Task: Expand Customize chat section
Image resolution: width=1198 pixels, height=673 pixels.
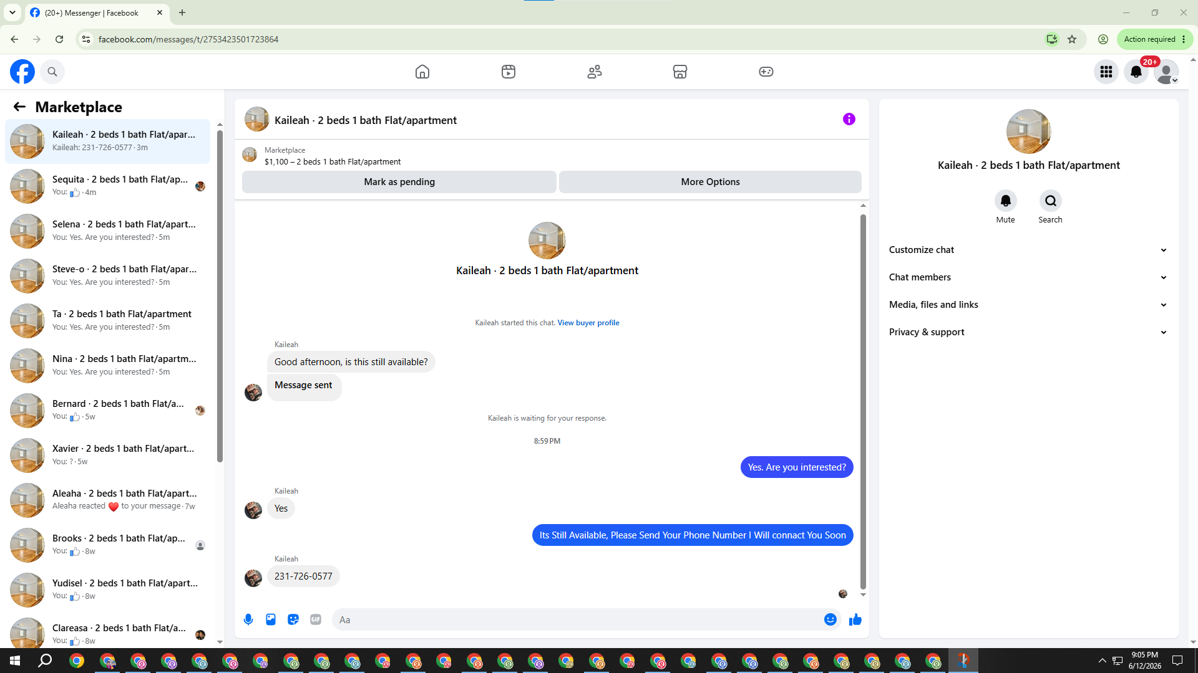Action: [x=1028, y=250]
